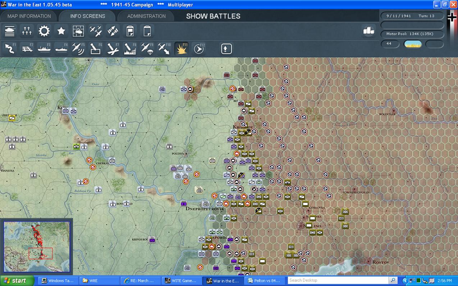Select F4 amphibious ship icon

tap(61, 49)
